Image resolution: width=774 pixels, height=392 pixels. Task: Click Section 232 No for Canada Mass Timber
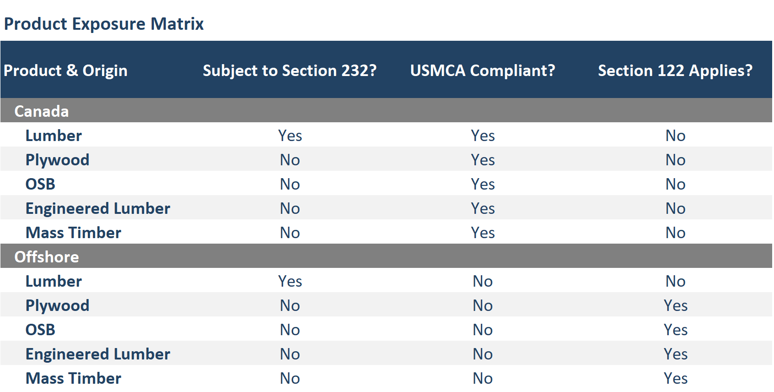[290, 233]
